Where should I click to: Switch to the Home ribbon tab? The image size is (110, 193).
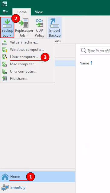pyautogui.click(x=22, y=12)
